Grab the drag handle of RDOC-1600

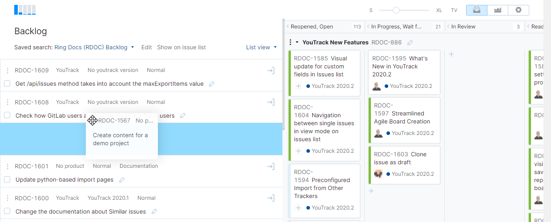pyautogui.click(x=7, y=198)
